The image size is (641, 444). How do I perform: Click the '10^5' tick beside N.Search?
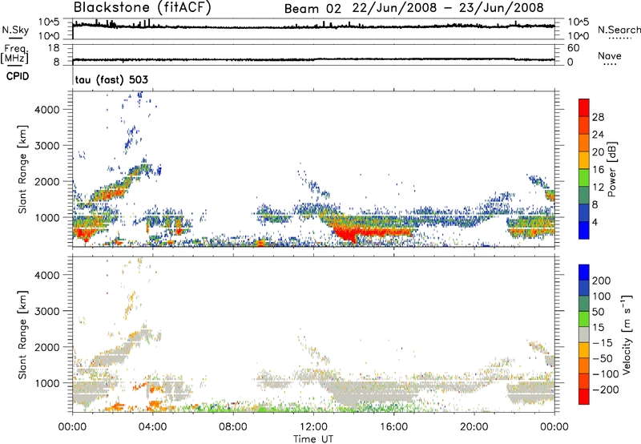coord(578,22)
